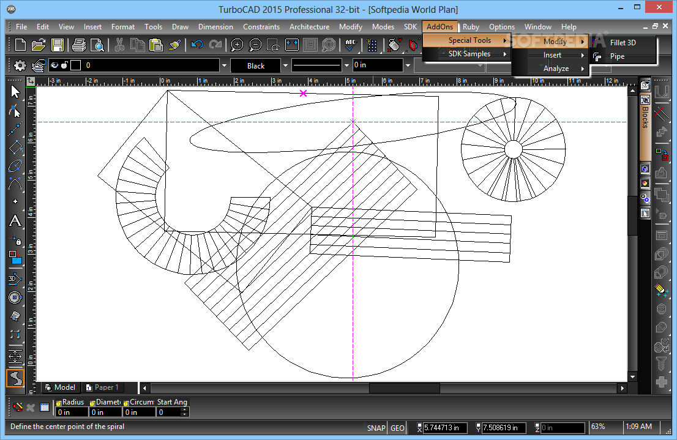Click the Format Painter brush icon

175,45
